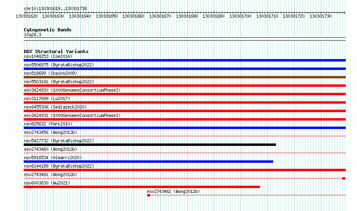Viewport: 357px width, 211px height.
Task: Open esv2743462 (Wong2012b) variant label
Action: pyautogui.click(x=173, y=191)
